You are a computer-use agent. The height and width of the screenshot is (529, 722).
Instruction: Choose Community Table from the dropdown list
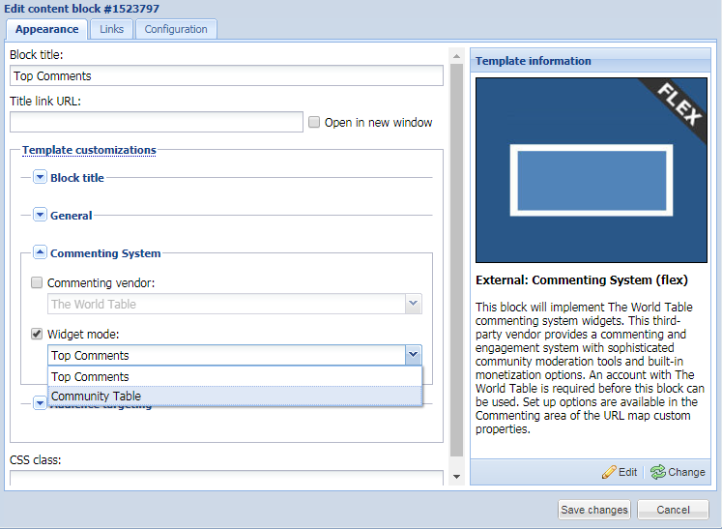(x=235, y=396)
